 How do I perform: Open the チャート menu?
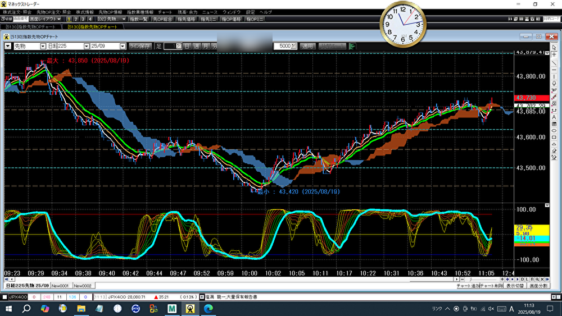tap(165, 12)
